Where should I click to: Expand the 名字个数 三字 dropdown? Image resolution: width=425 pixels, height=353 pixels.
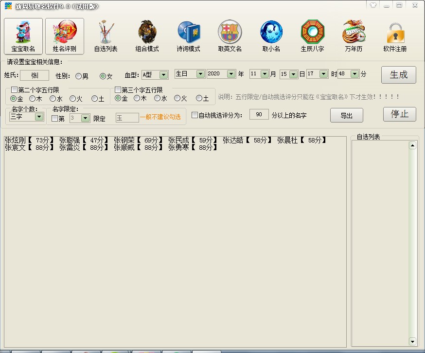click(39, 117)
